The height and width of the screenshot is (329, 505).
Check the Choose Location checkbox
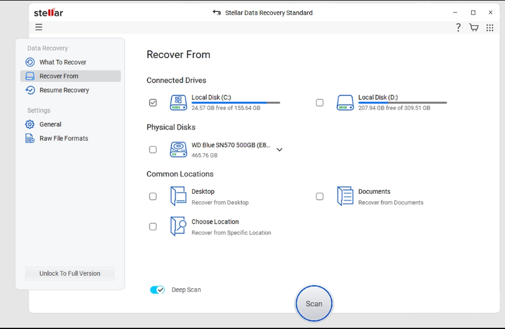(153, 227)
